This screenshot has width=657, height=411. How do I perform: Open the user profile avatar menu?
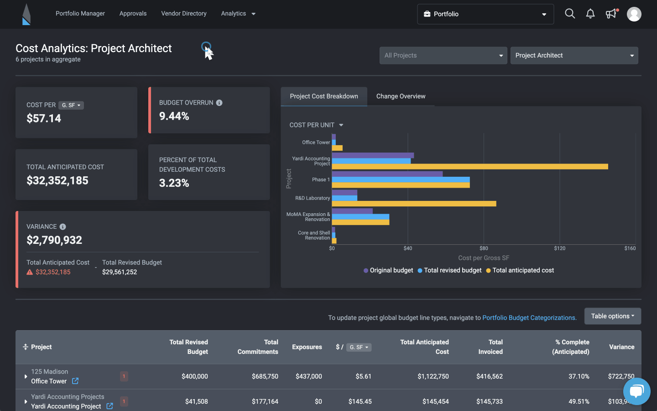pyautogui.click(x=634, y=14)
